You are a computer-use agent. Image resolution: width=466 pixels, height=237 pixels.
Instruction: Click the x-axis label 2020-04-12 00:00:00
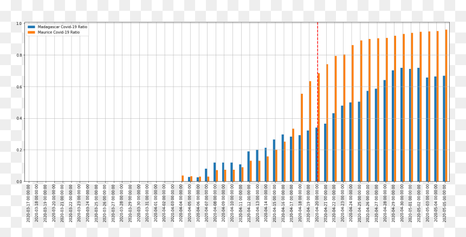click(x=250, y=203)
